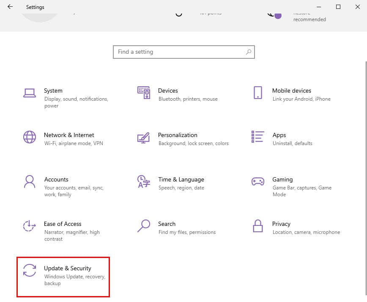The image size is (367, 302).
Task: Open the Time & Language icon
Action: pos(143,181)
